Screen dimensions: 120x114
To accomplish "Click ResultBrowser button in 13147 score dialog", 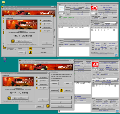I will coord(43,84).
